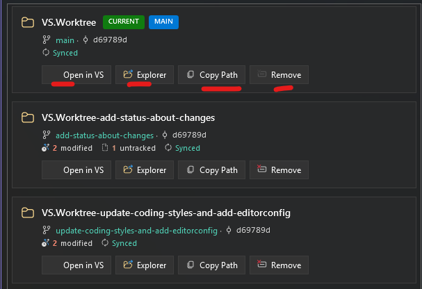Viewport: 422px width, 289px height.
Task: Click modified icon in update-coding-styles card
Action: pyautogui.click(x=45, y=242)
